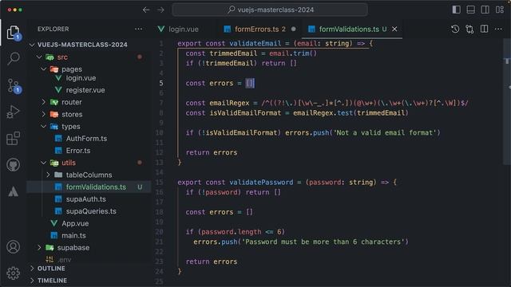Open the Extensions view
Viewport: 511px width, 287px height.
coord(13,138)
